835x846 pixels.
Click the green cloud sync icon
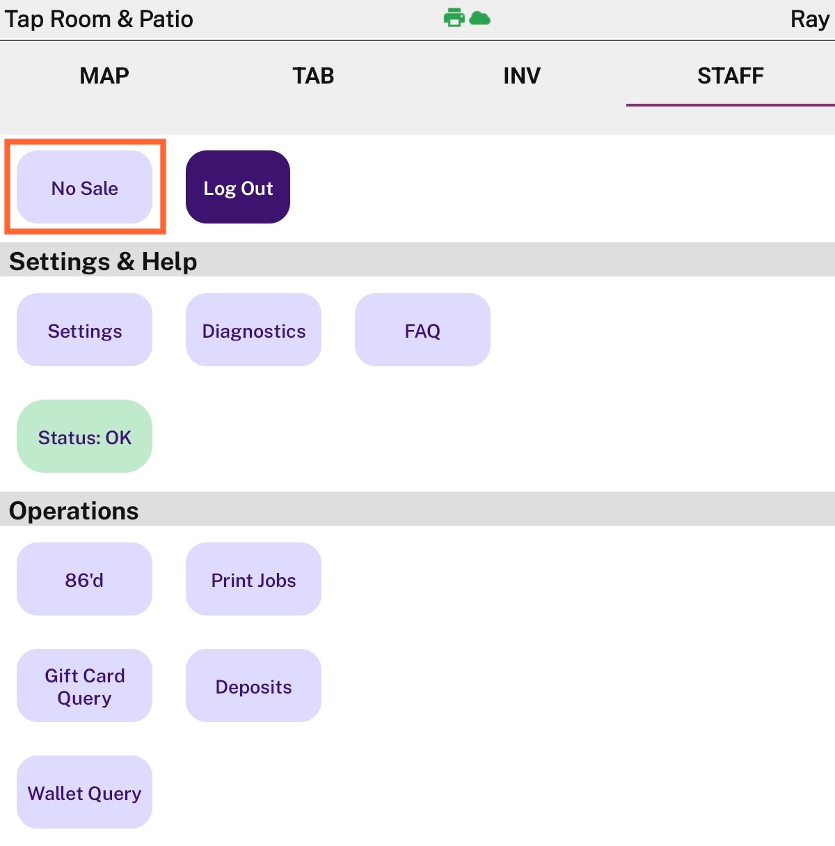tap(479, 18)
